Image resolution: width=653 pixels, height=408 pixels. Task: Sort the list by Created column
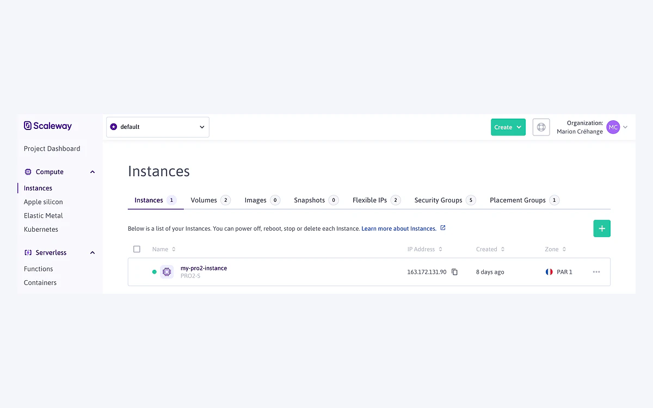[490, 249]
